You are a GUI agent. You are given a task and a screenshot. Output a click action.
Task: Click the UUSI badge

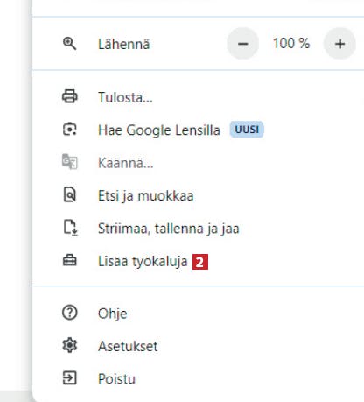pos(247,130)
